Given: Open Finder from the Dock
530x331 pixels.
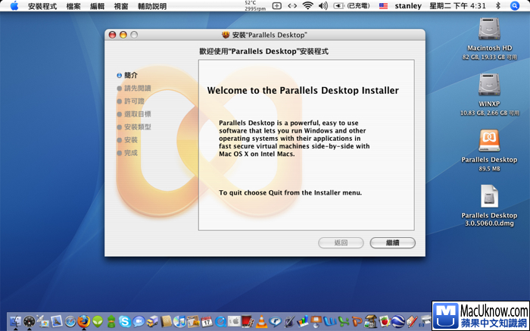Looking at the screenshot, I should coord(16,321).
